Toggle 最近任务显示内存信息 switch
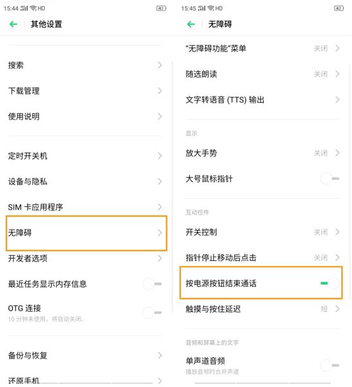Screen dimensions: 352x387 (153, 284)
